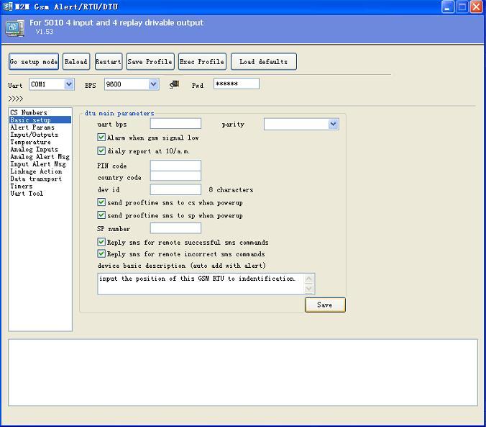Viewport: 486px width, 427px height.
Task: Click the application logo in header banner
Action: coord(14,28)
